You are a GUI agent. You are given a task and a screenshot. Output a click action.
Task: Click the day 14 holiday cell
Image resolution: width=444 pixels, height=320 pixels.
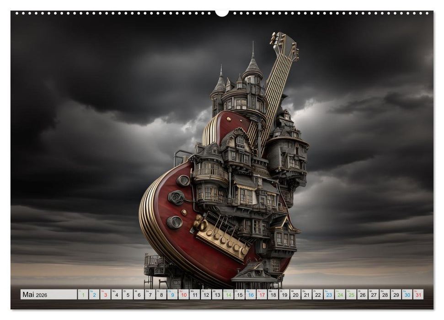pyautogui.click(x=228, y=294)
